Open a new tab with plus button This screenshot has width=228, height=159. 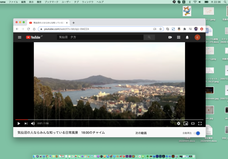(73, 23)
